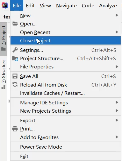Open the 1: Project tool window tab

4,39
